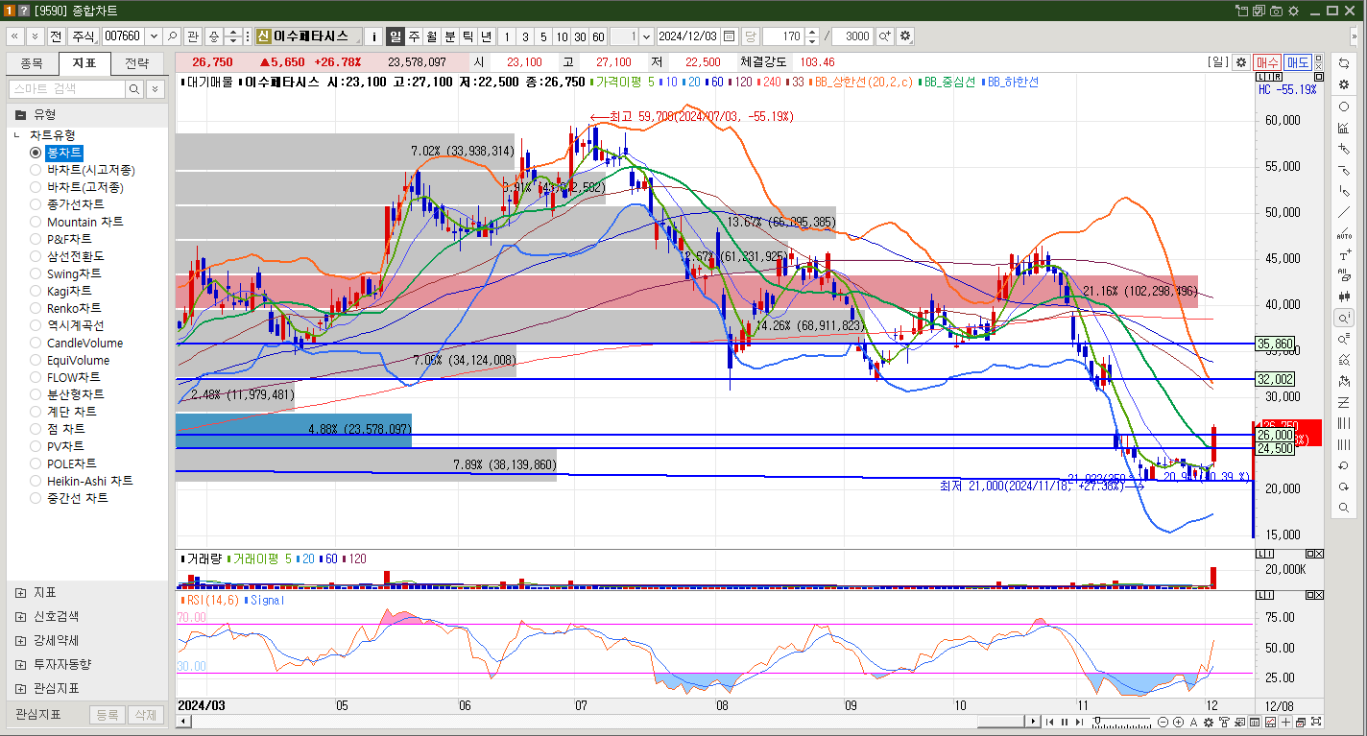This screenshot has width=1367, height=736.
Task: Click the stock info 'i' icon
Action: tap(373, 36)
